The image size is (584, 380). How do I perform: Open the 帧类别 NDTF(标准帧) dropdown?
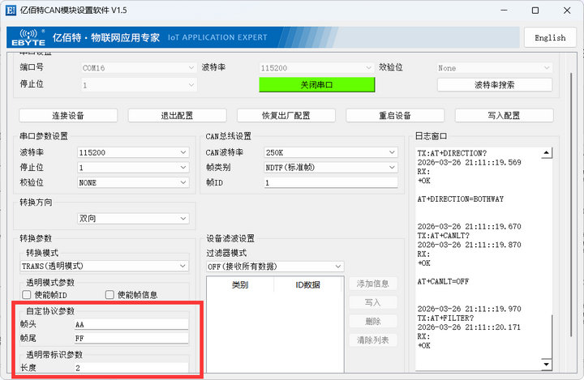(x=331, y=168)
